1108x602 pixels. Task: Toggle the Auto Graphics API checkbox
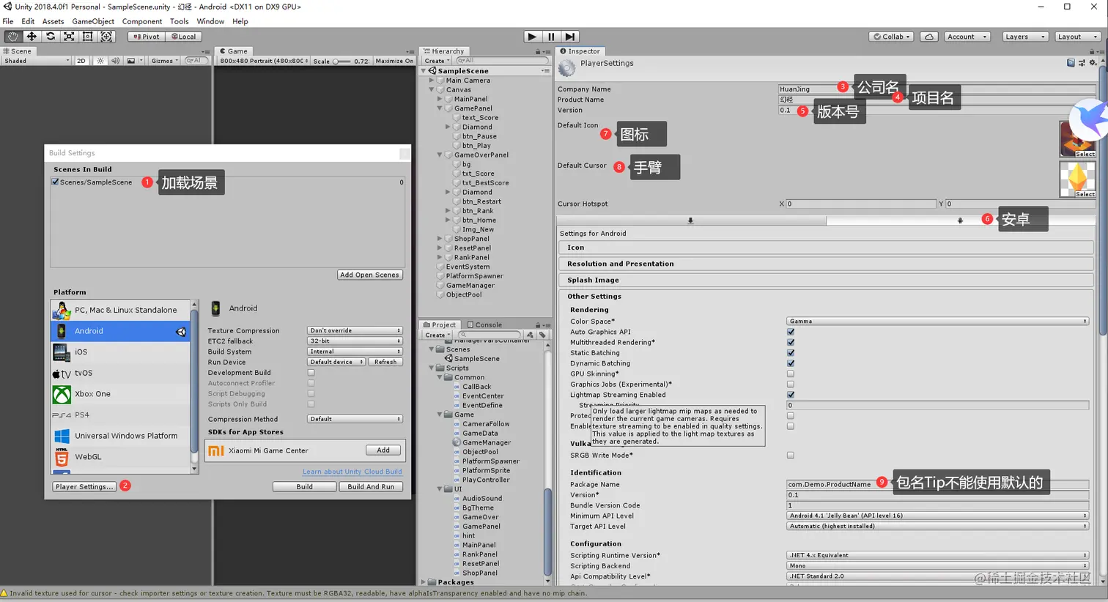coord(791,332)
